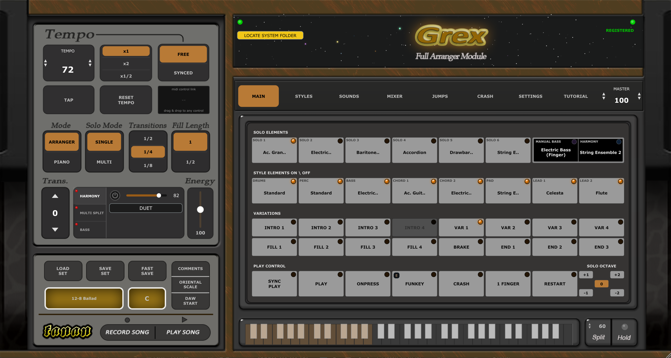Viewport: 671px width, 358px height.
Task: Click the VAR 1 LED indicator
Action: 480,222
